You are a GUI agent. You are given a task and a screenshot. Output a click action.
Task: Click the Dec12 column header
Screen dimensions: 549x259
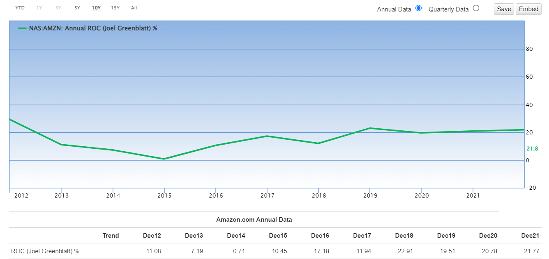point(152,236)
